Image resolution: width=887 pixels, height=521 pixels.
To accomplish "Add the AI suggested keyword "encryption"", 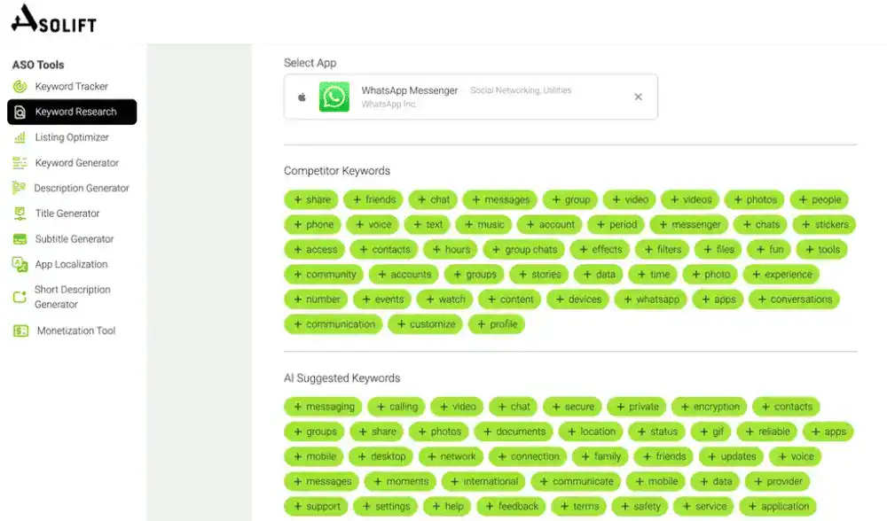I will 708,408.
